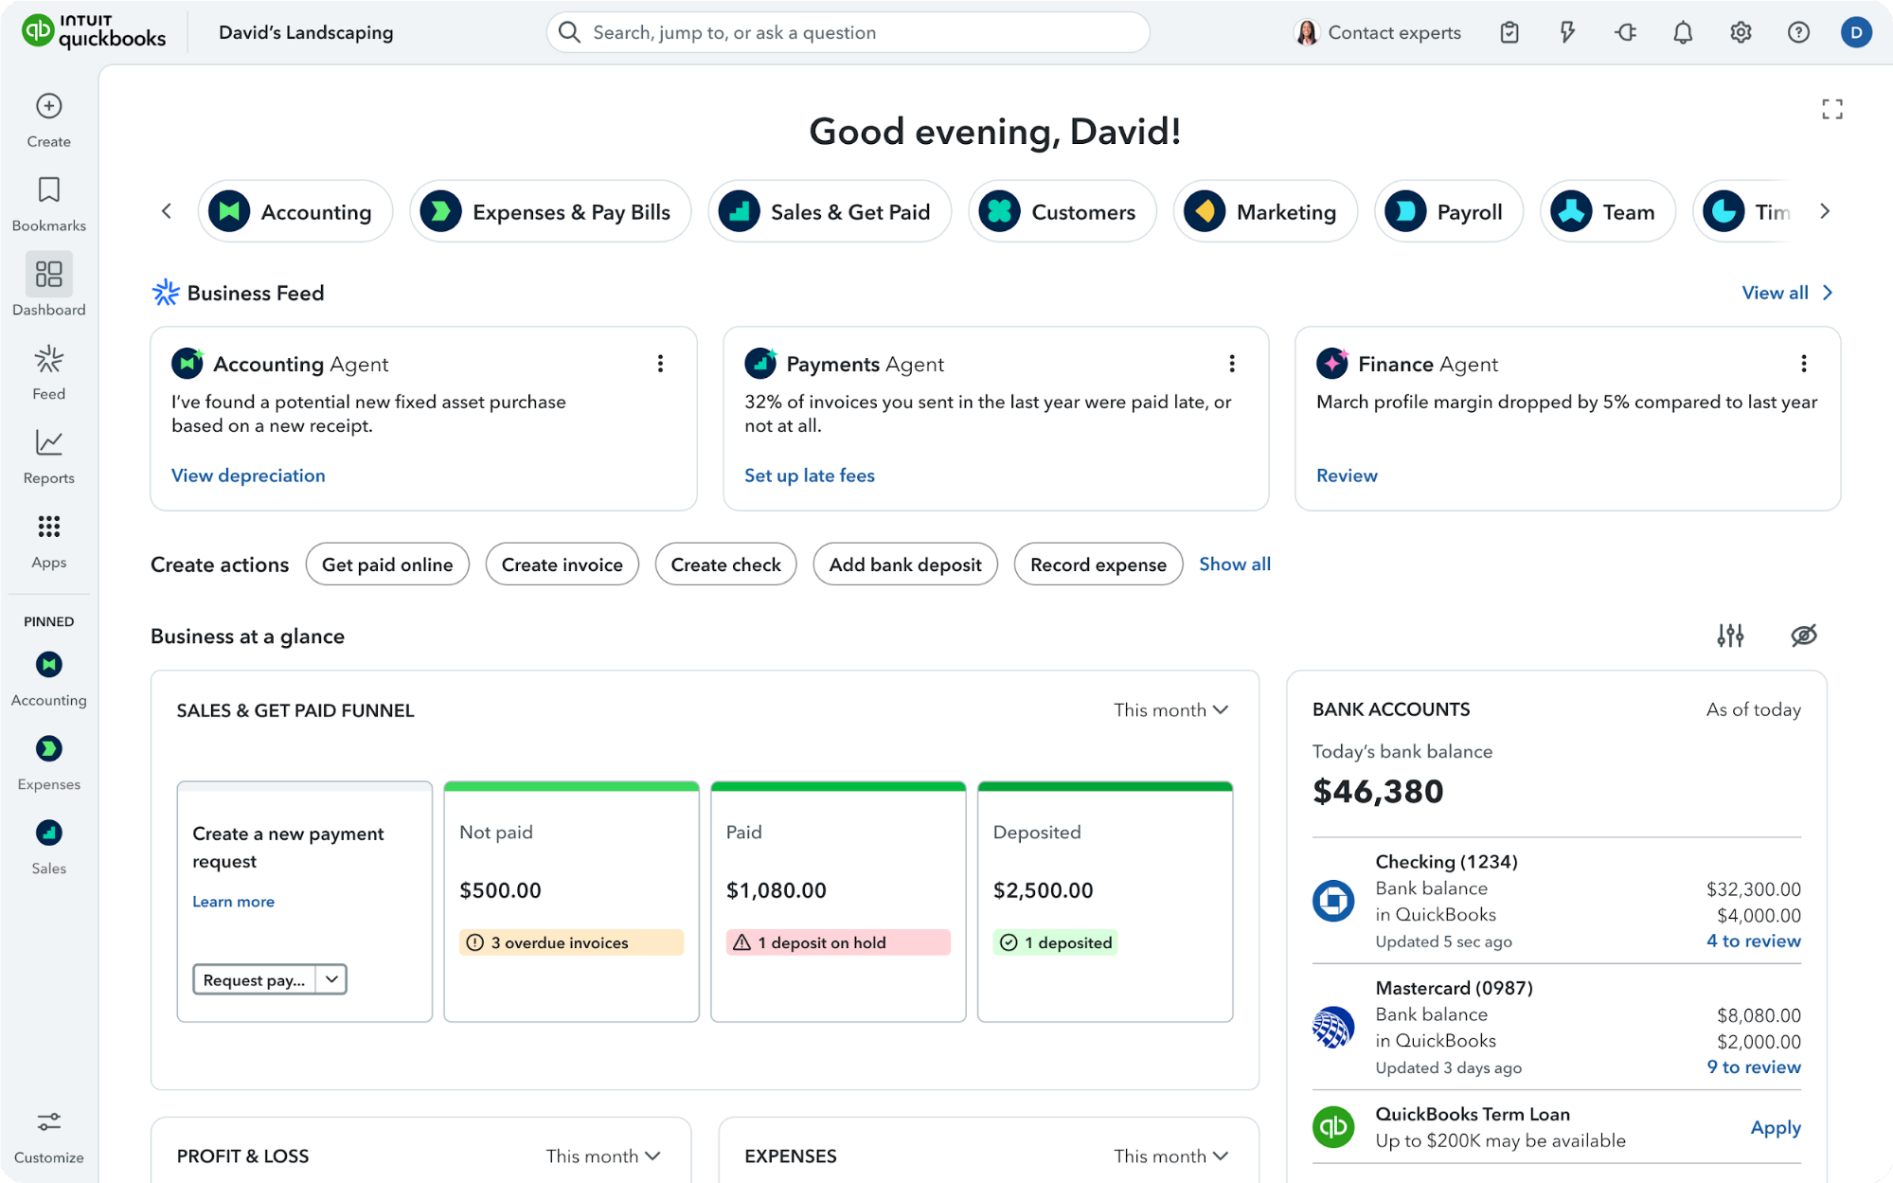The width and height of the screenshot is (1893, 1183).
Task: Open Customize at the bottom sidebar
Action: [x=48, y=1133]
